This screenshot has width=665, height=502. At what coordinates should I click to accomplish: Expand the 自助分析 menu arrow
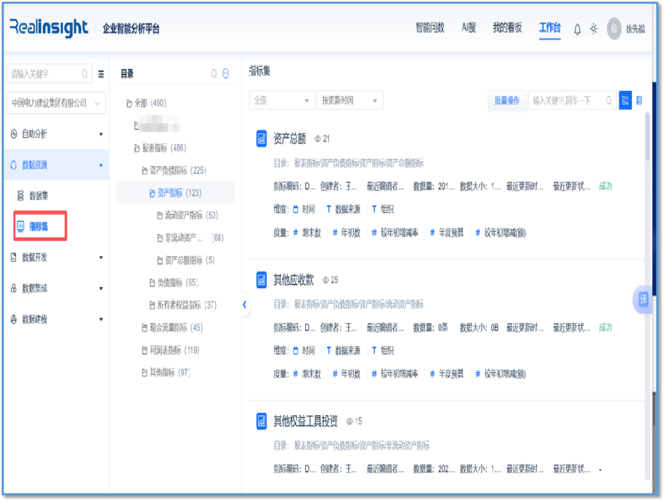(101, 134)
